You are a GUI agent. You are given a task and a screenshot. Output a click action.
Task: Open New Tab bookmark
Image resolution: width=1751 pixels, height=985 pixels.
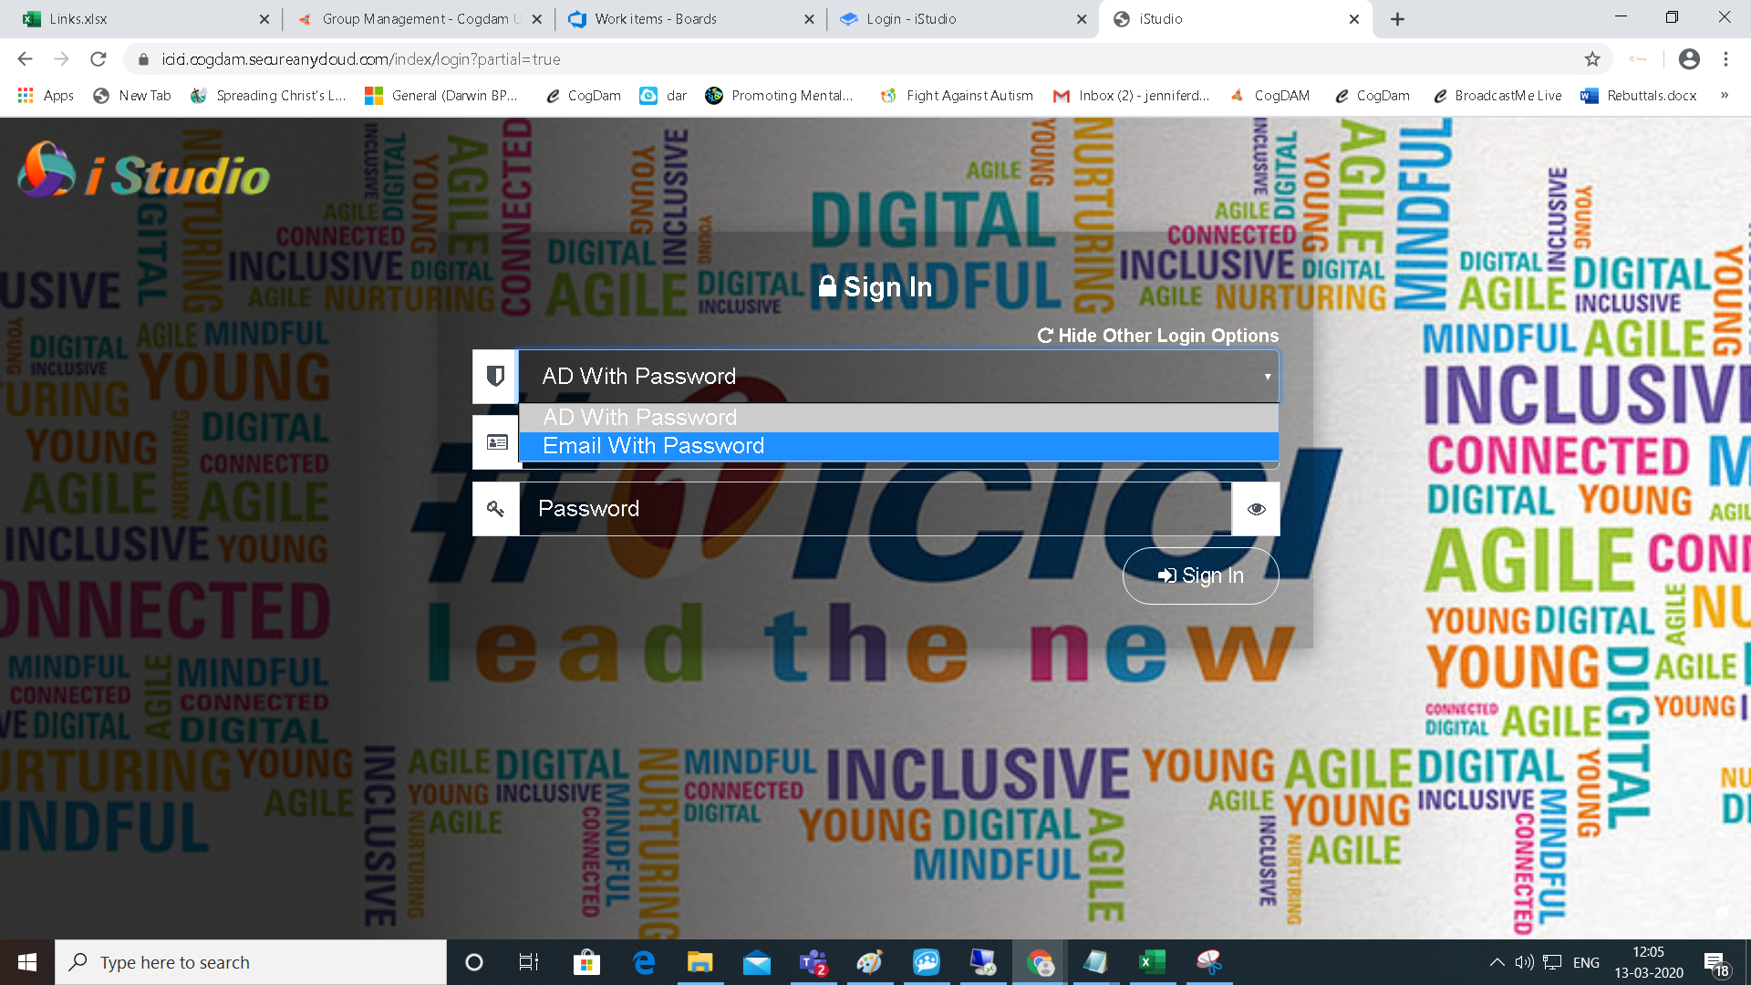pos(132,96)
